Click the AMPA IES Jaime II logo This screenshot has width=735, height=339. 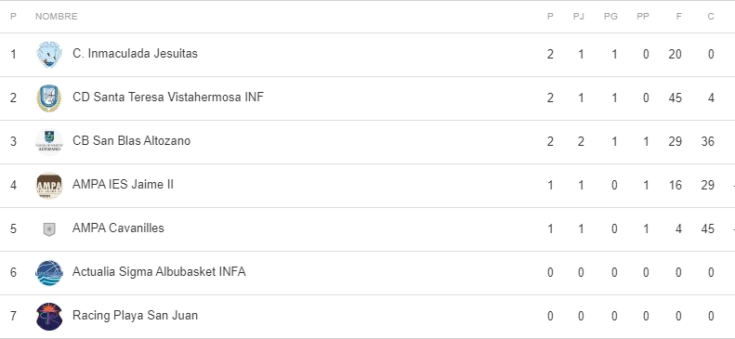coord(49,186)
